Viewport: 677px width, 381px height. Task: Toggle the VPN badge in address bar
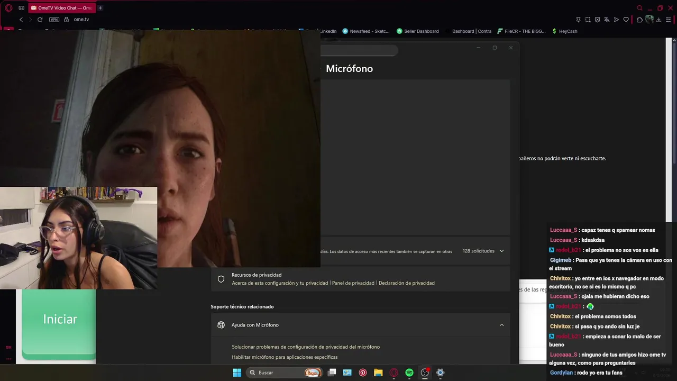pos(54,20)
